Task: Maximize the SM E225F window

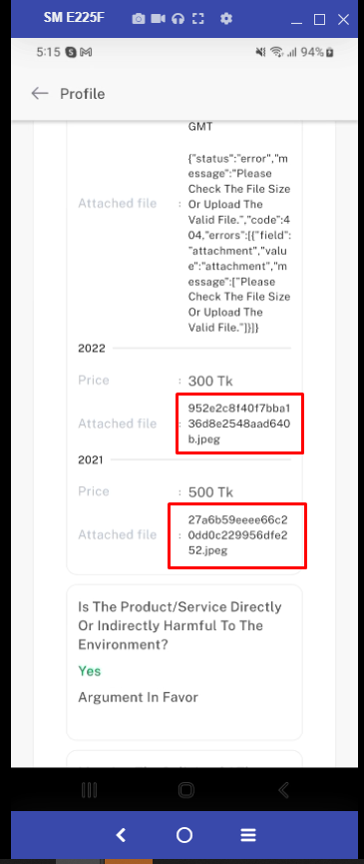Action: click(319, 20)
